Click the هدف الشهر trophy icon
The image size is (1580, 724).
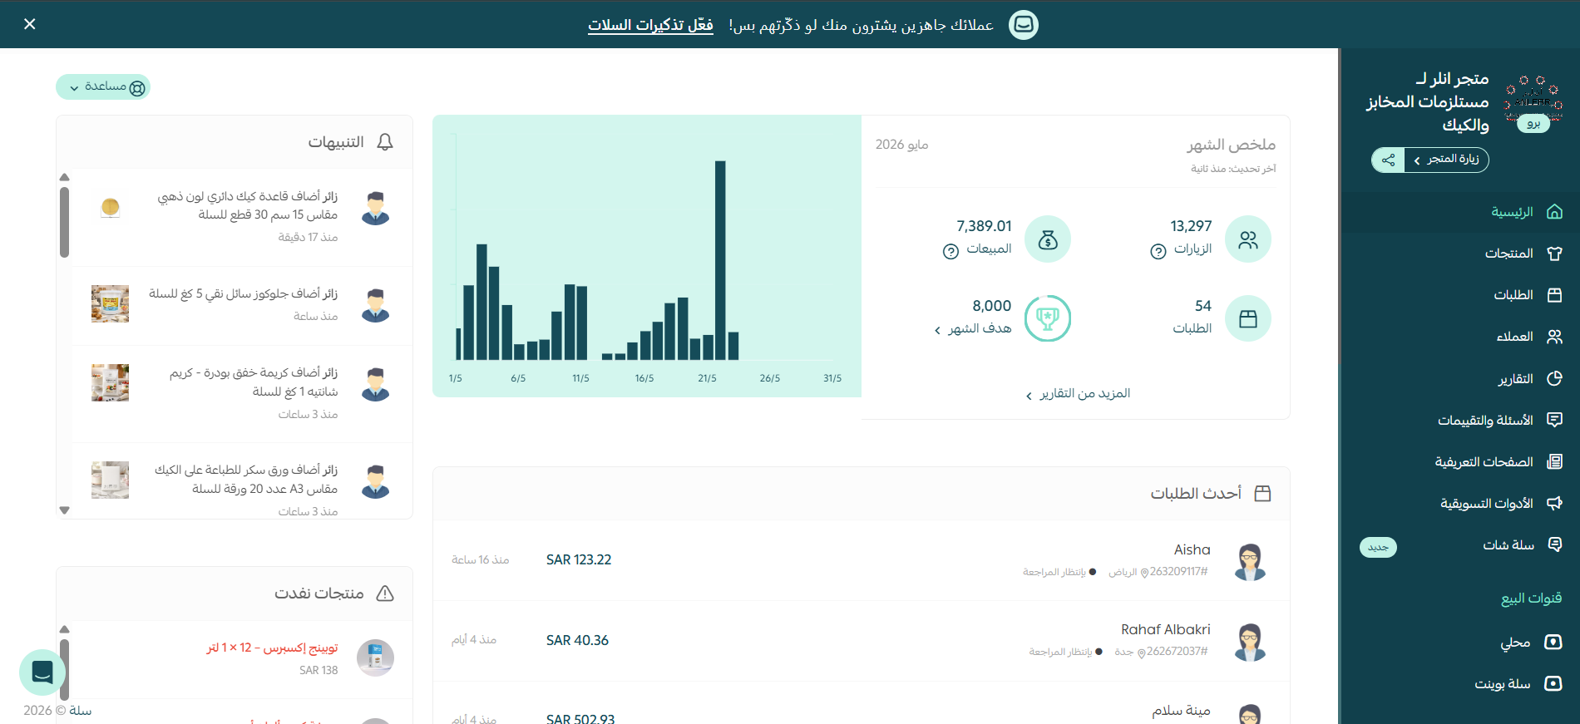pyautogui.click(x=1048, y=318)
